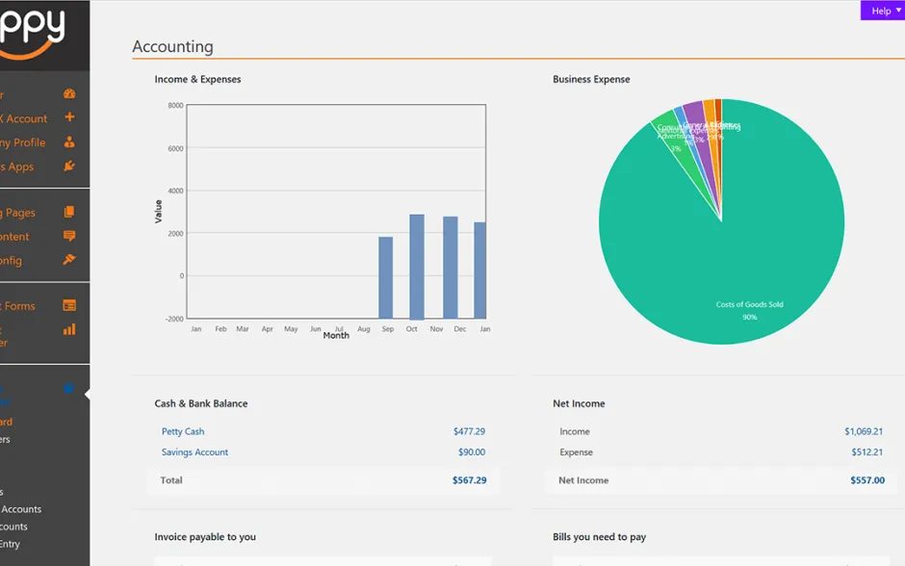Click the purple slice of the pie chart

point(695,114)
